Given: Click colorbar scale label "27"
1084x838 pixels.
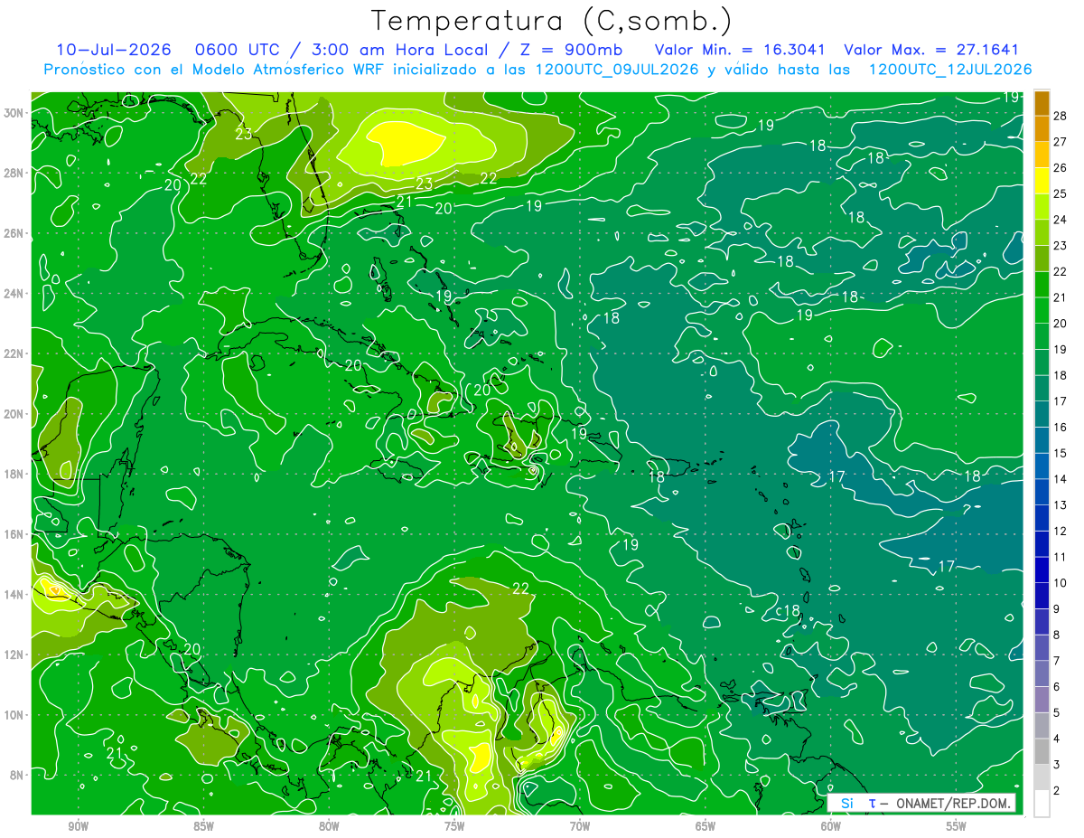Looking at the screenshot, I should pyautogui.click(x=1061, y=142).
